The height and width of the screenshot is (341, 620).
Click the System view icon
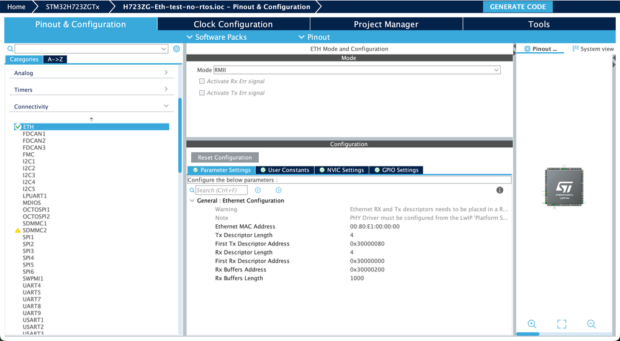(x=575, y=48)
